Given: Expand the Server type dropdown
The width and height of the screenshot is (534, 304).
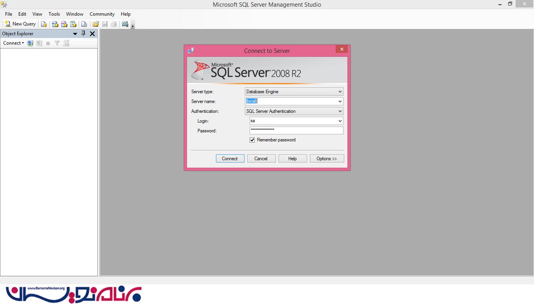Looking at the screenshot, I should coord(340,92).
